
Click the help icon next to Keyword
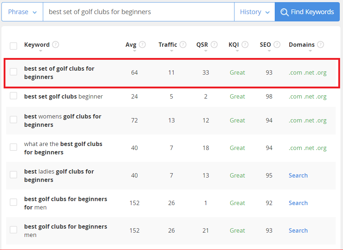(56, 45)
